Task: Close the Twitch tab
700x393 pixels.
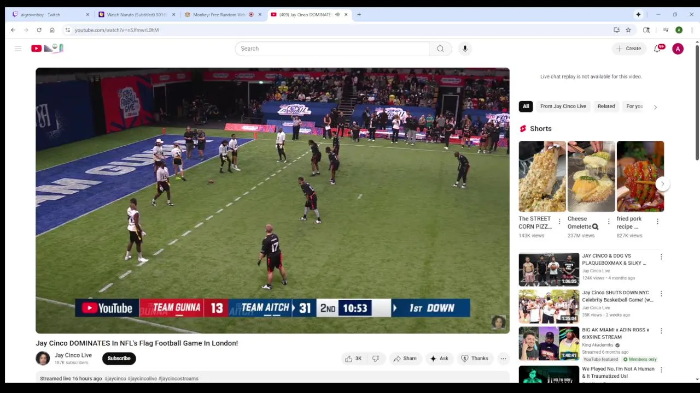Action: 87,15
